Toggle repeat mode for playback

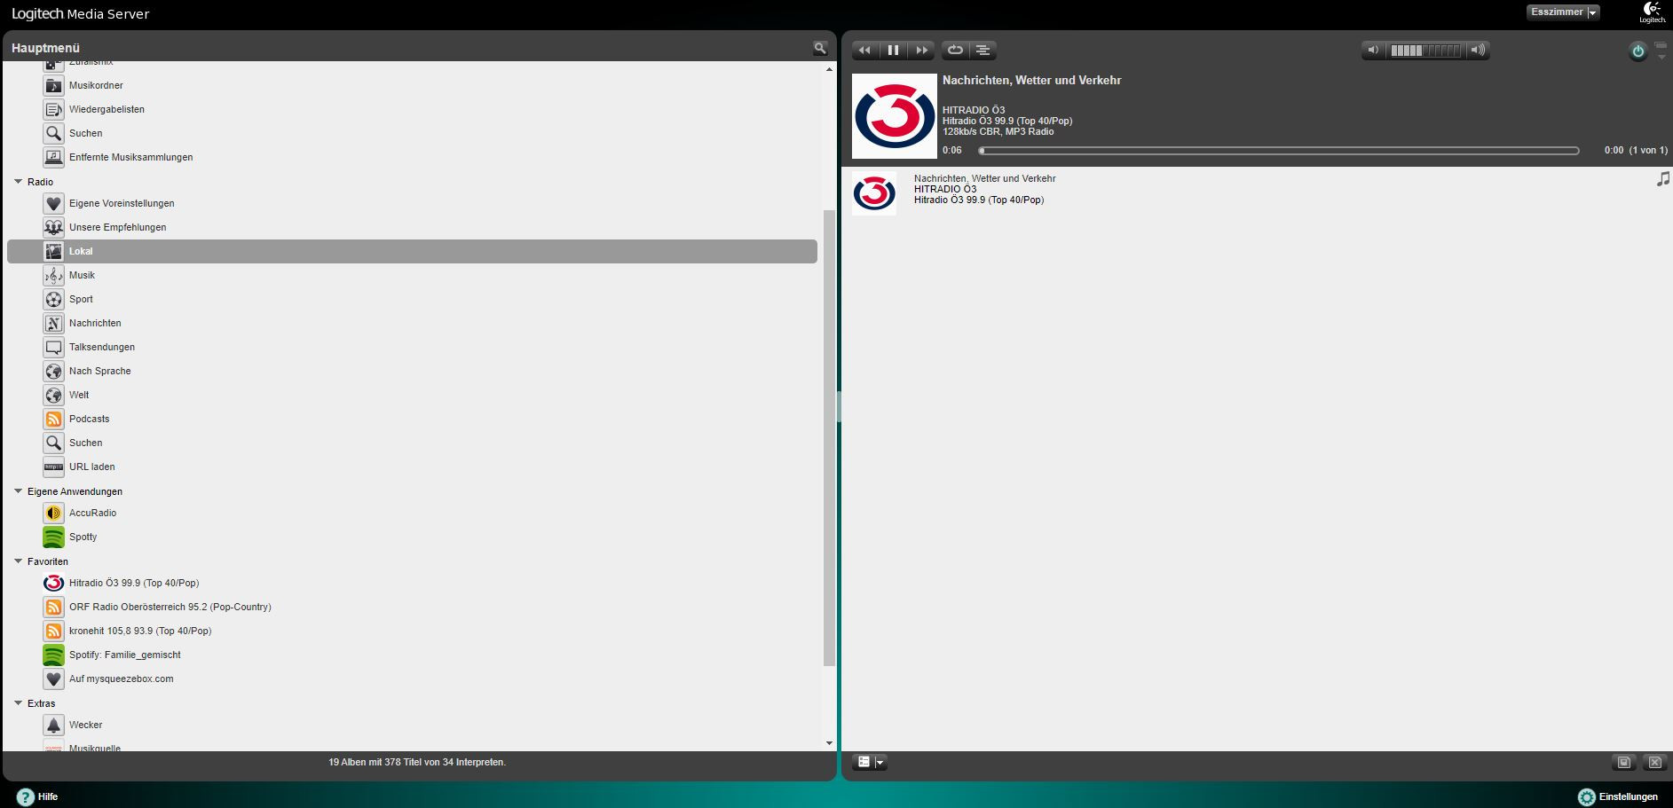pyautogui.click(x=955, y=51)
